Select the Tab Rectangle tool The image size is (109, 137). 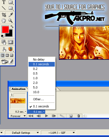11,8
